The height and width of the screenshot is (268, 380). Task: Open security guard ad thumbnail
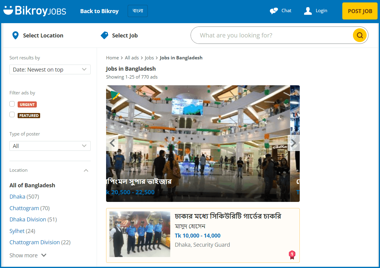coord(140,234)
